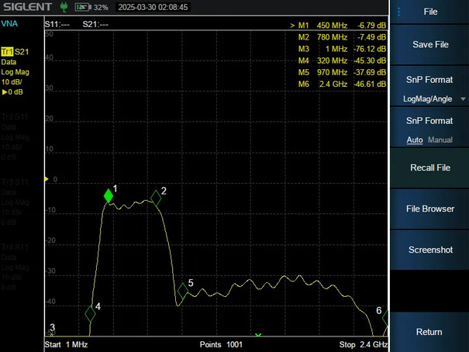Click the yellow 0 dB reference arrow
The height and width of the screenshot is (352, 469).
(47, 179)
